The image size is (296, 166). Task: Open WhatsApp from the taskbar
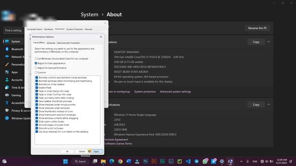pyautogui.click(x=205, y=161)
